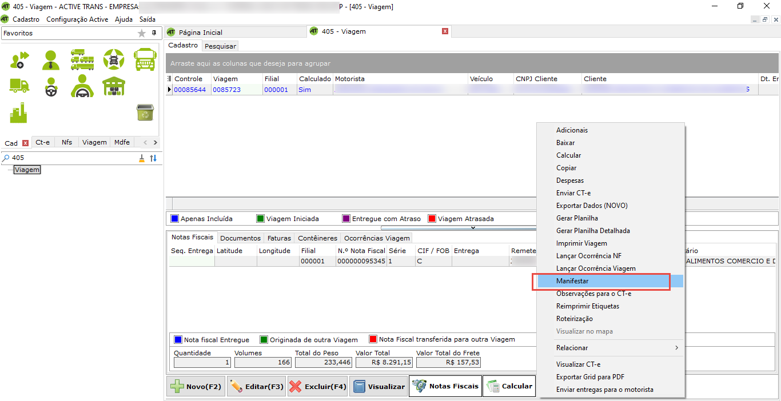Screen dimensions: 781x401
Task: Click the factory building icon
Action: [19, 113]
